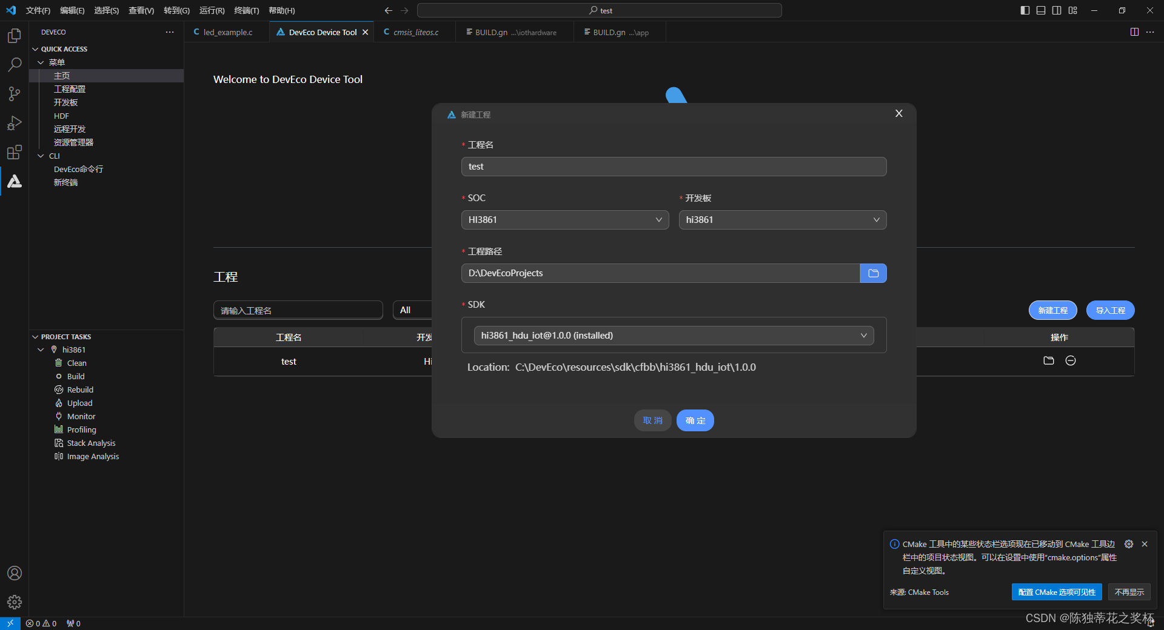Collapse the PROJECT TASKS section
The height and width of the screenshot is (630, 1164).
click(x=35, y=337)
